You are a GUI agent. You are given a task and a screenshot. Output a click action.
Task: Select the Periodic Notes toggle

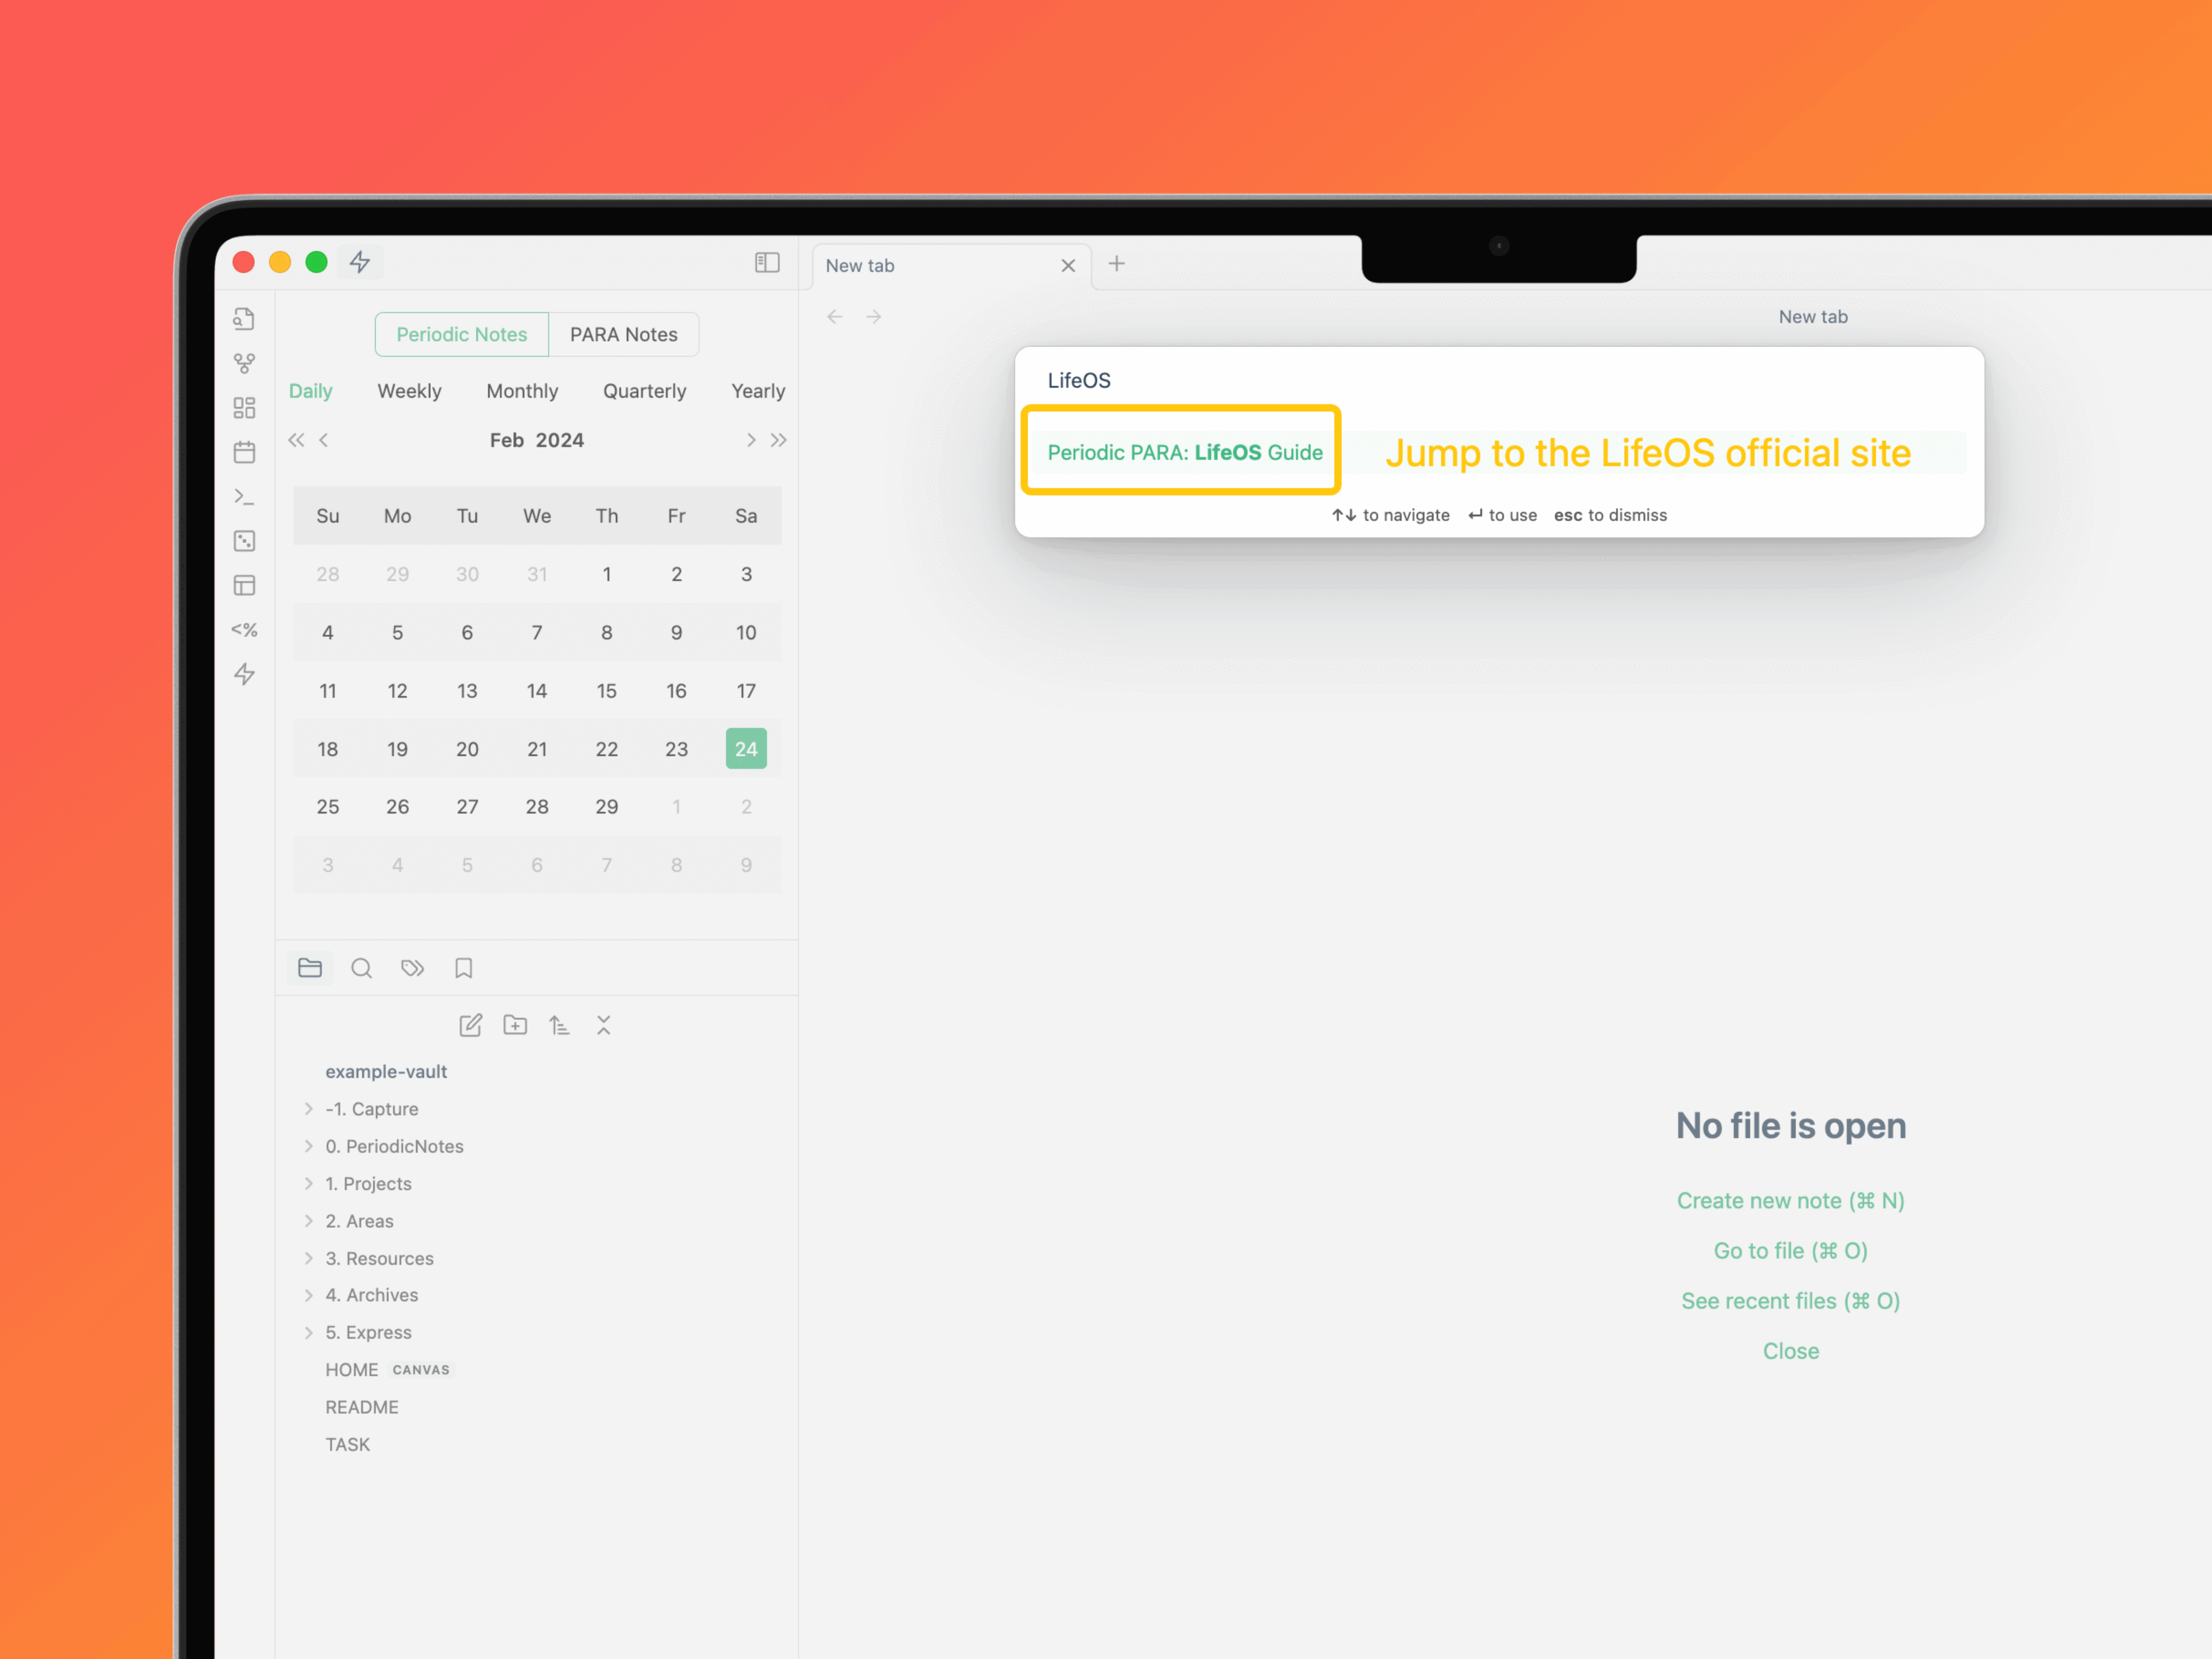point(461,334)
